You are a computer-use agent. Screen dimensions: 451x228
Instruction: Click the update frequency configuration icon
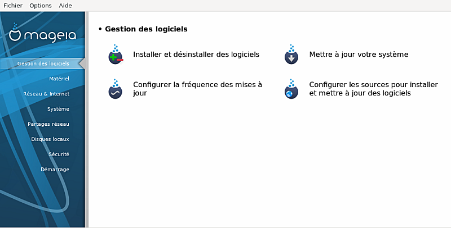click(116, 89)
